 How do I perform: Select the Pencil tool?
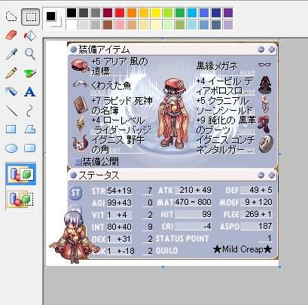[x=11, y=72]
